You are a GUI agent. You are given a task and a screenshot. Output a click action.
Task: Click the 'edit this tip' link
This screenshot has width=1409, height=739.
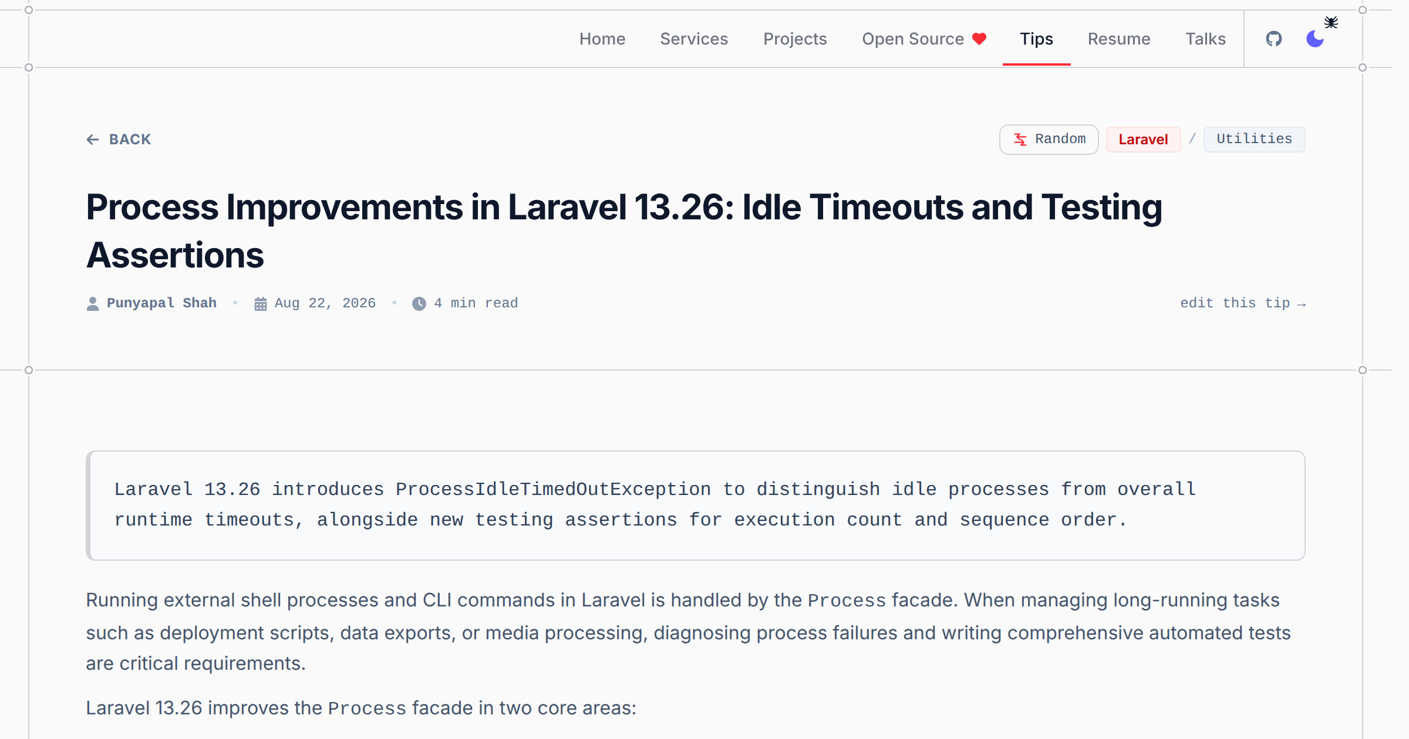point(1243,303)
